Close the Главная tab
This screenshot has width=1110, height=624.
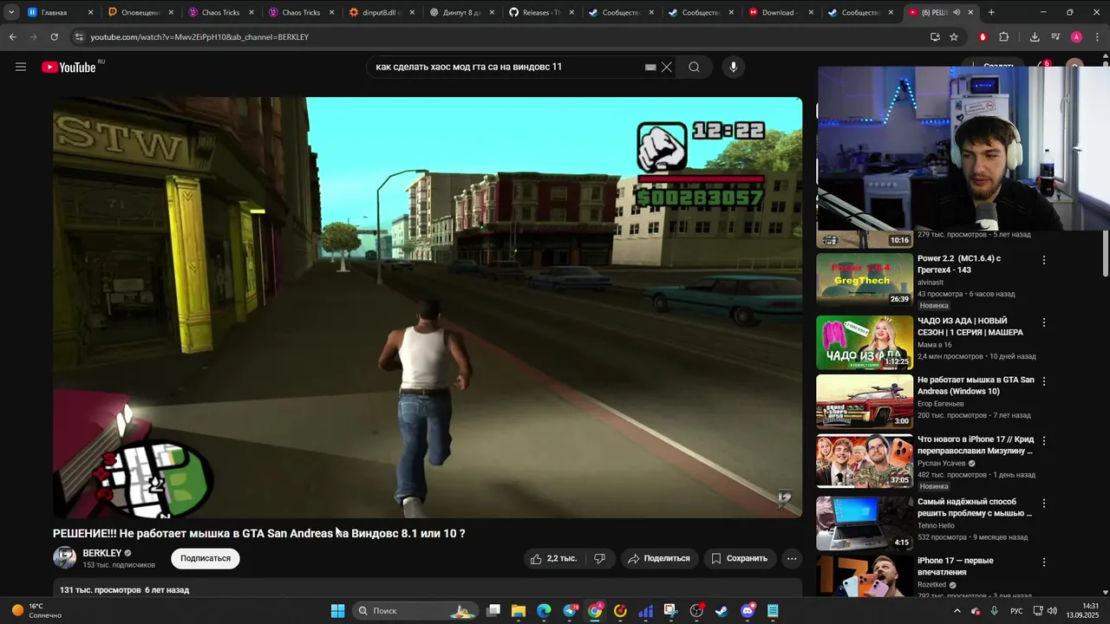[x=91, y=12]
